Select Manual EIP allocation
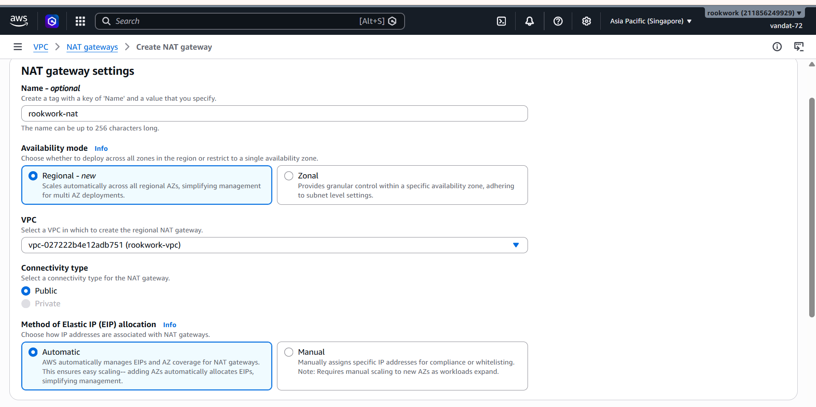 [402, 366]
